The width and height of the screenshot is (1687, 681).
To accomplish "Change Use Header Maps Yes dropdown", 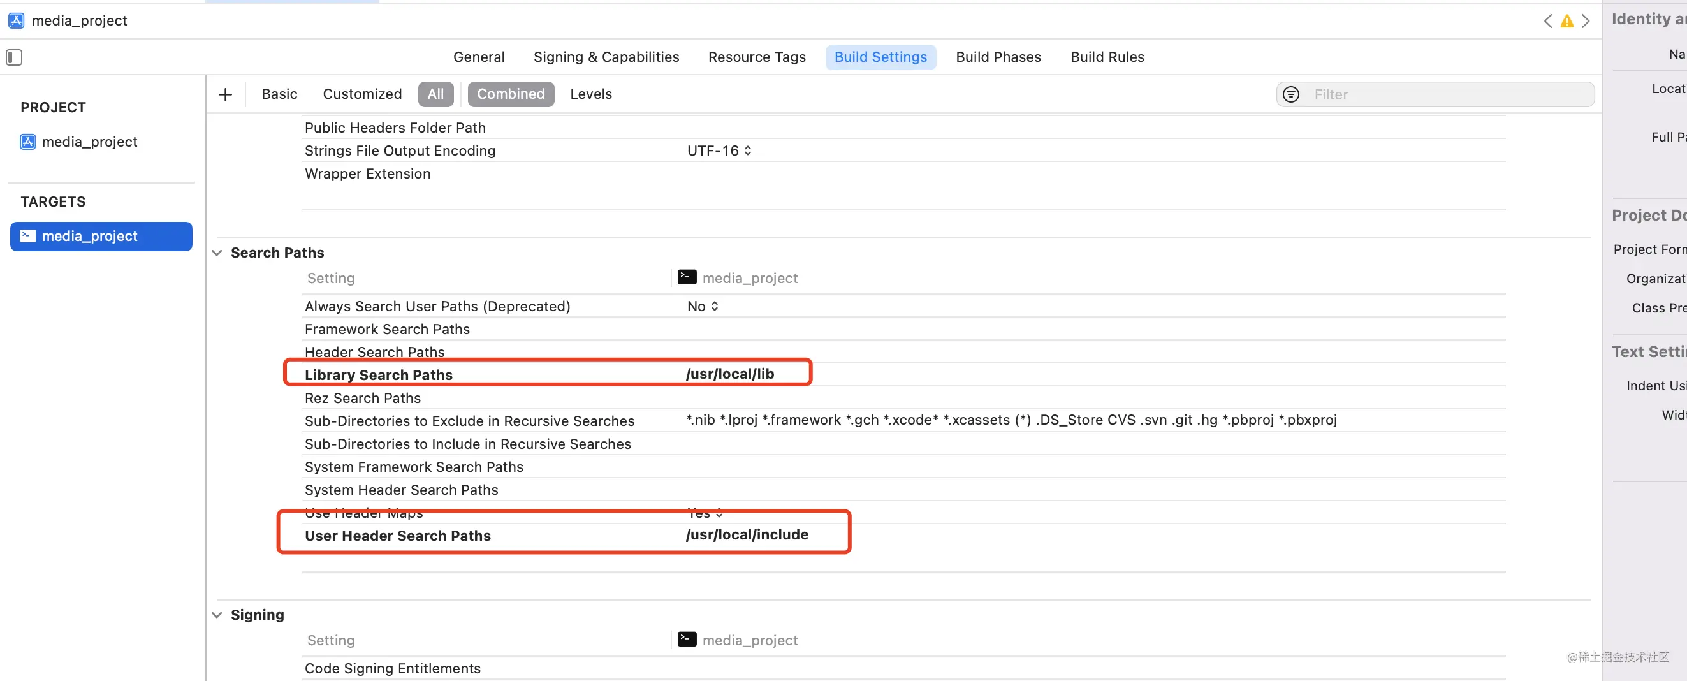I will pos(705,513).
